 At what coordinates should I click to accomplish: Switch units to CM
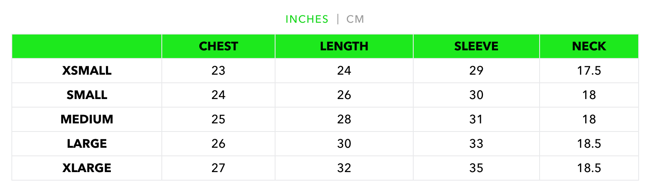(x=355, y=19)
